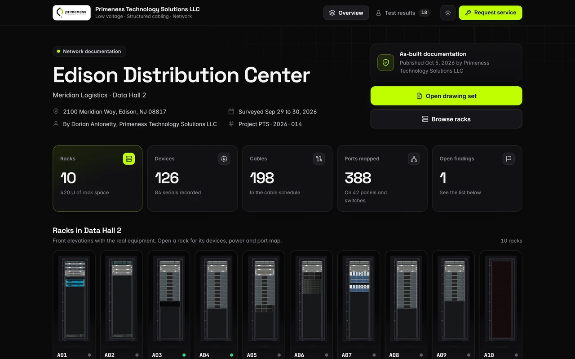This screenshot has height=359, width=575.
Task: Click the "126" devices count value
Action: pyautogui.click(x=167, y=178)
